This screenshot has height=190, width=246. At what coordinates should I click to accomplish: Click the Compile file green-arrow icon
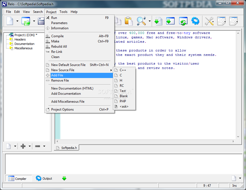click(158, 21)
